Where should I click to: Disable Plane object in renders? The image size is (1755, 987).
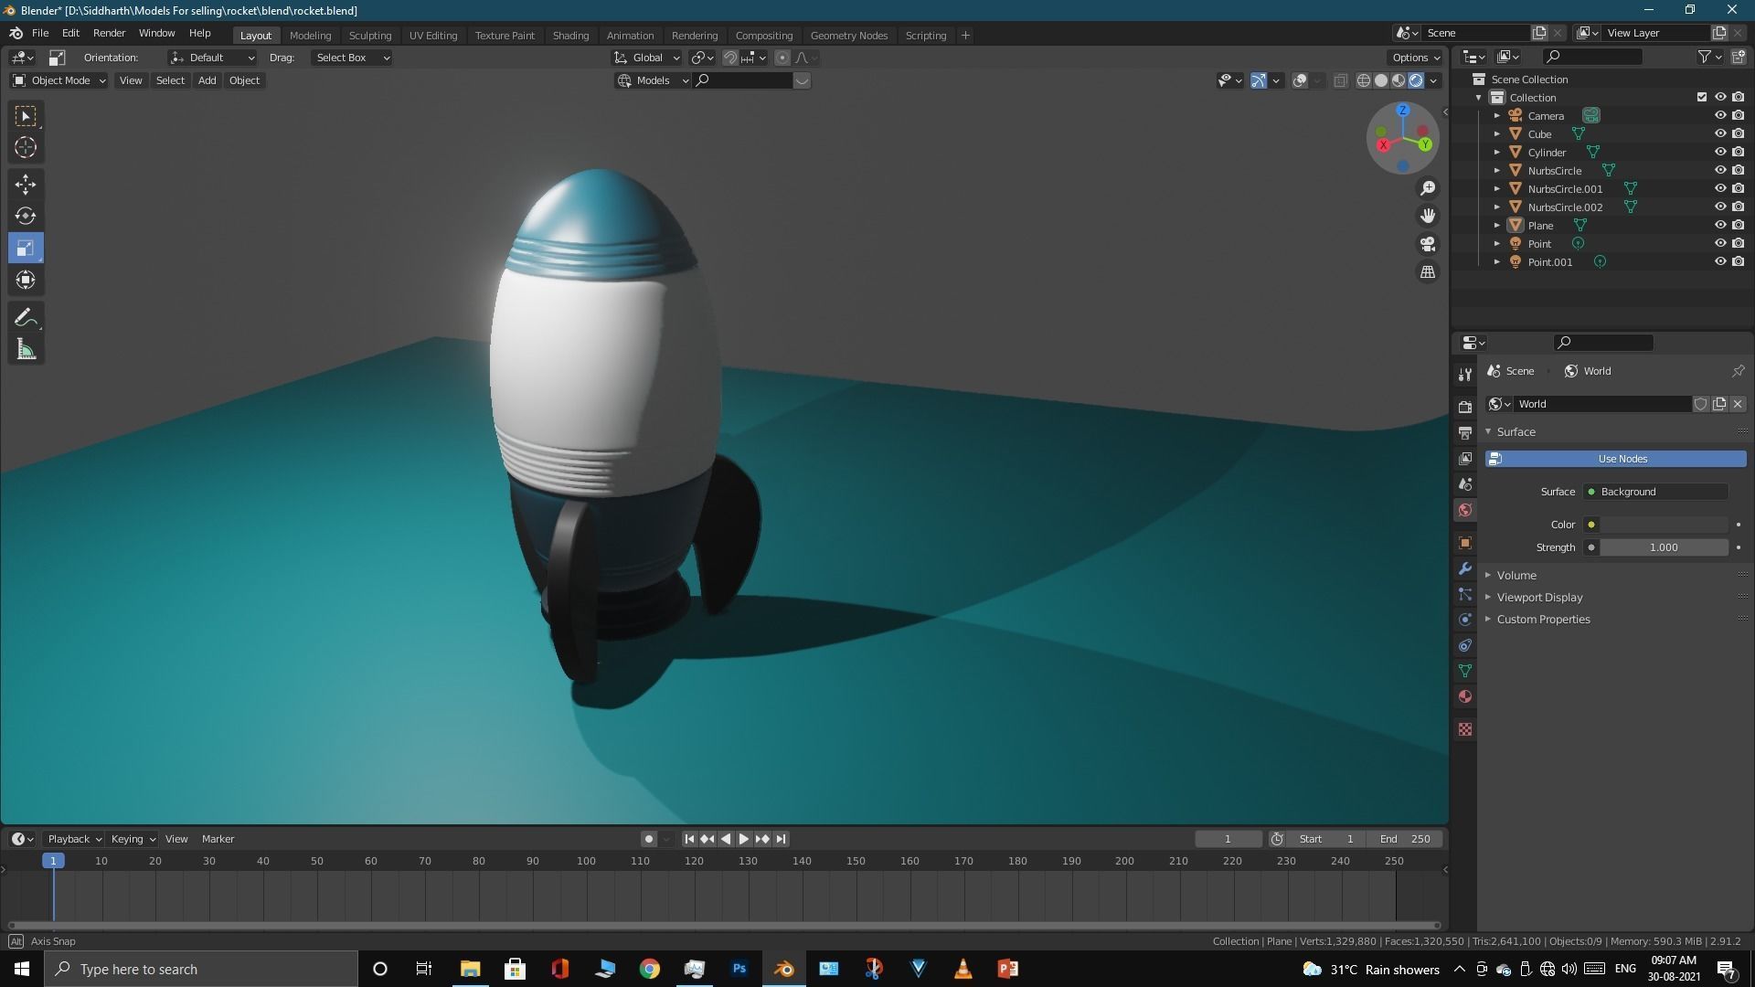tap(1738, 225)
